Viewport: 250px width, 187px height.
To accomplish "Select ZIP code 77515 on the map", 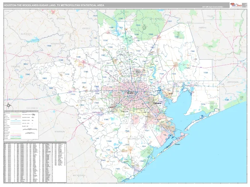I will point(127,145).
